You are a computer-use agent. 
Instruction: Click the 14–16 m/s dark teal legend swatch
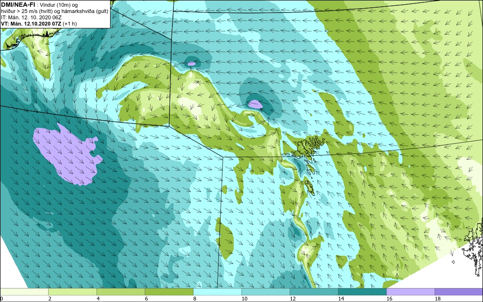362,292
